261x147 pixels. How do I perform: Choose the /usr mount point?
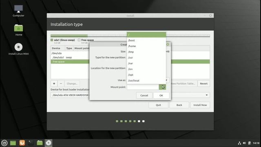pyautogui.click(x=146, y=58)
